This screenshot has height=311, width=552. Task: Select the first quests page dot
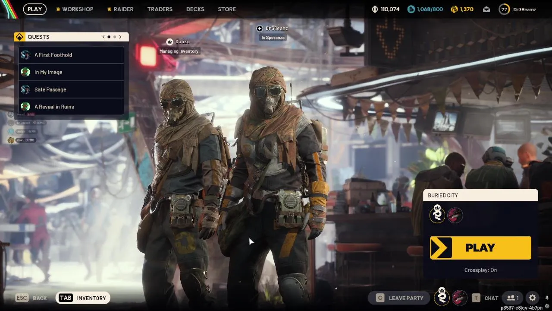109,37
